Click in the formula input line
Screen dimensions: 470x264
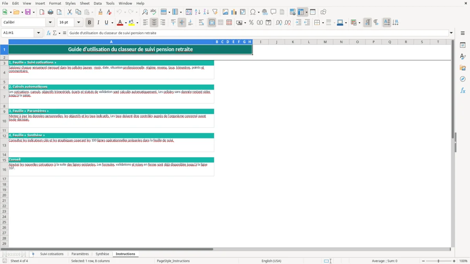(x=258, y=33)
